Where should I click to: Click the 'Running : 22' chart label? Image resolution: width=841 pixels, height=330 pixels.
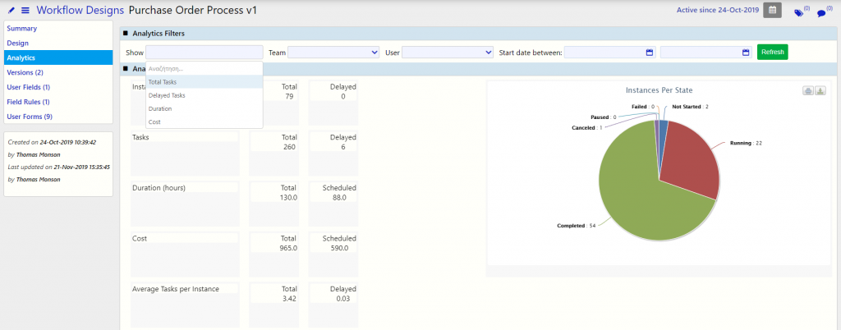746,144
